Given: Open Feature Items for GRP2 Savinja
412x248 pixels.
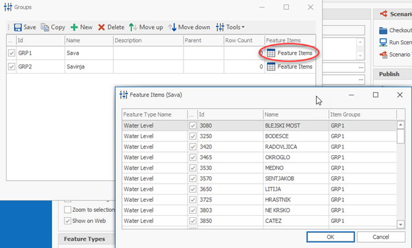Looking at the screenshot, I should [290, 66].
